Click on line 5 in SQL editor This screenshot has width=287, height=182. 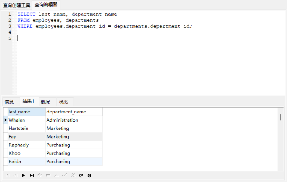[x=91, y=38]
